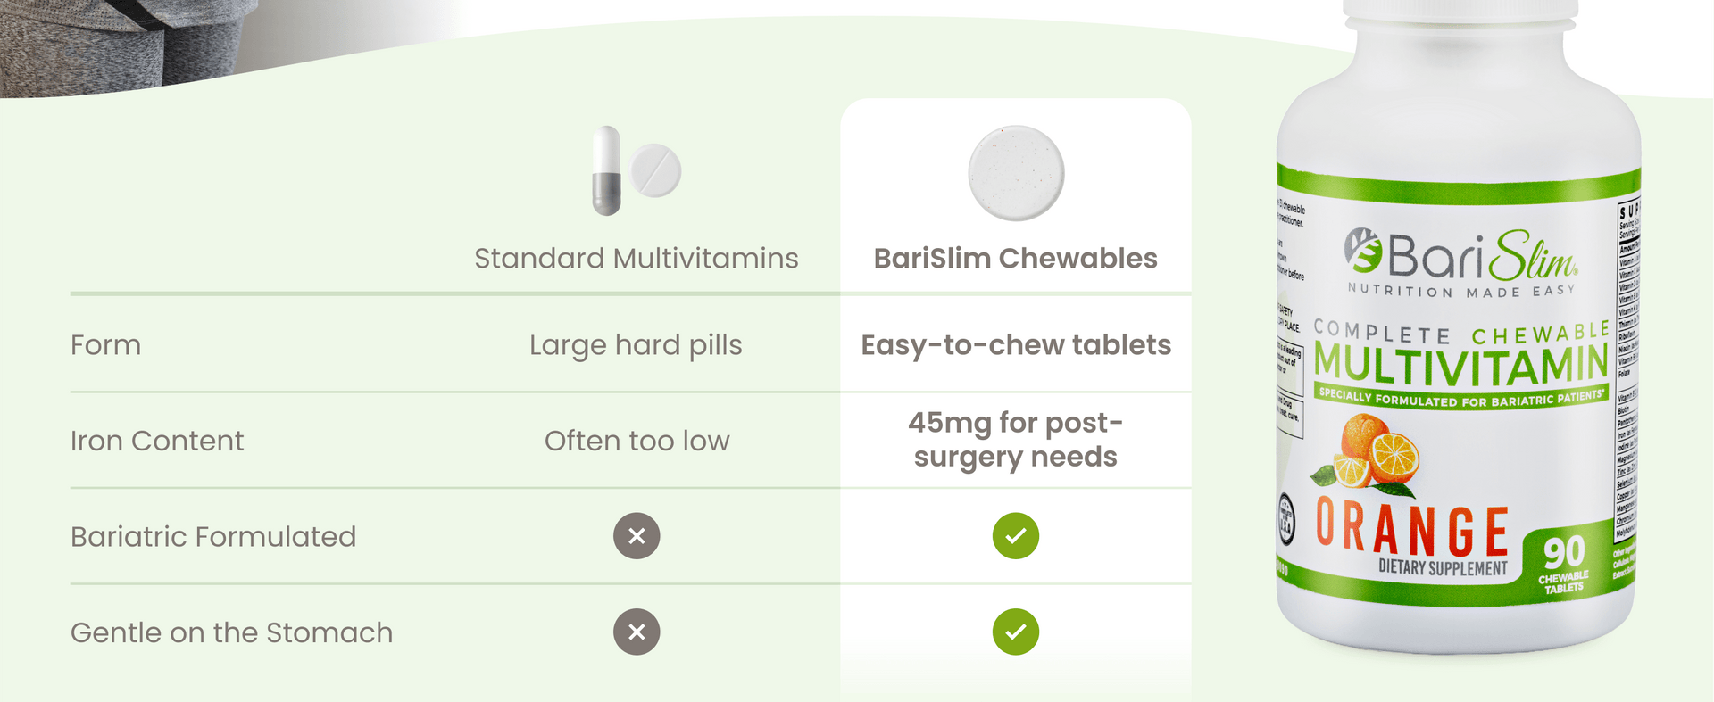This screenshot has width=1714, height=702.
Task: Click the speckled BariSlim chewable tablet icon
Action: click(1016, 173)
